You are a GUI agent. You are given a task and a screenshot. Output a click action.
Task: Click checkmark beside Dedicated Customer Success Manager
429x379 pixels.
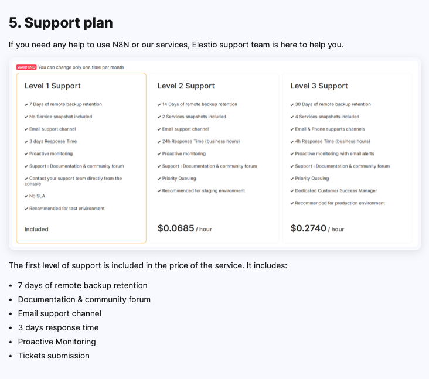pyautogui.click(x=292, y=191)
